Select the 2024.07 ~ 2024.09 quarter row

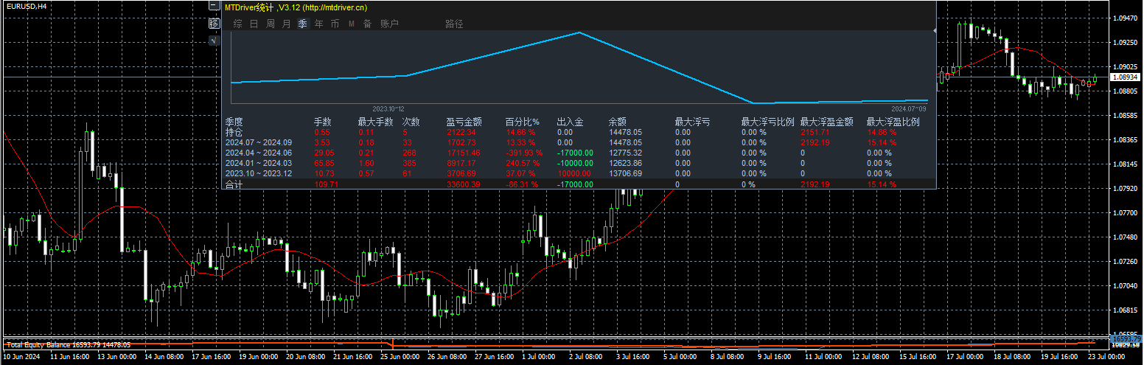[x=579, y=142]
